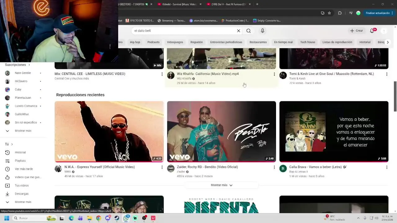The height and width of the screenshot is (223, 397).
Task: Select the Hip hop category chip
Action: click(x=135, y=42)
